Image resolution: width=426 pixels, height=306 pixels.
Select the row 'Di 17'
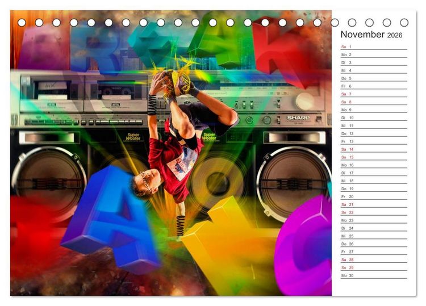[x=374, y=173]
